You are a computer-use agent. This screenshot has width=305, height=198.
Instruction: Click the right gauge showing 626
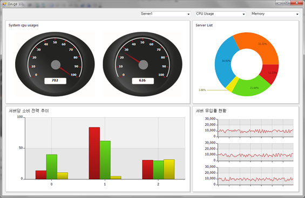tap(143, 64)
